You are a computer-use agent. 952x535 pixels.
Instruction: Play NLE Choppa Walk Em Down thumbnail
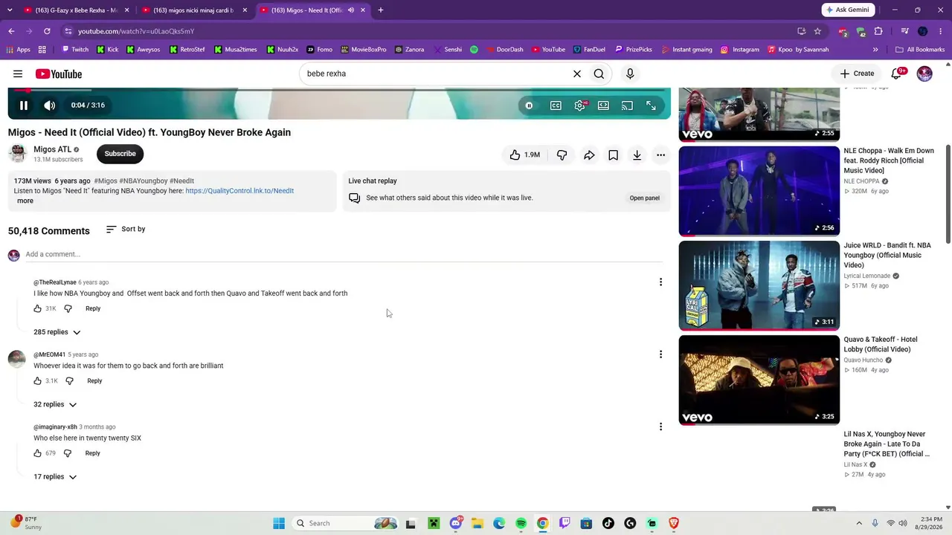(x=759, y=191)
